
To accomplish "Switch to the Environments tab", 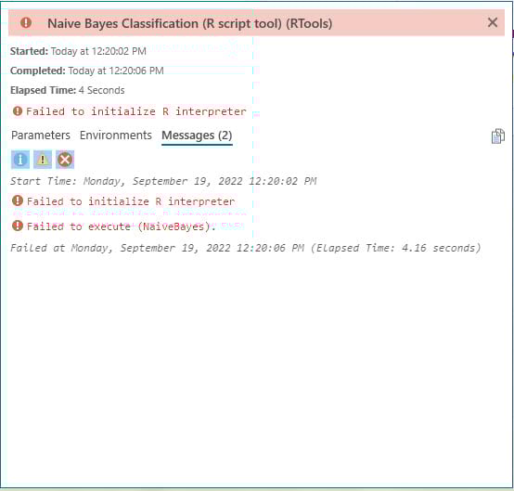I will pyautogui.click(x=116, y=136).
